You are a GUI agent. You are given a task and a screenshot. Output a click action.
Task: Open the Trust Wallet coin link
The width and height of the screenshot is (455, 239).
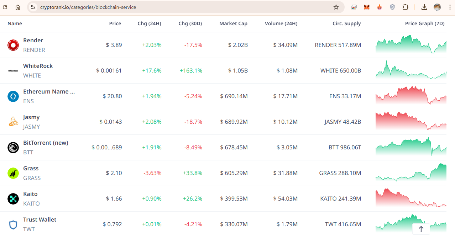point(40,219)
